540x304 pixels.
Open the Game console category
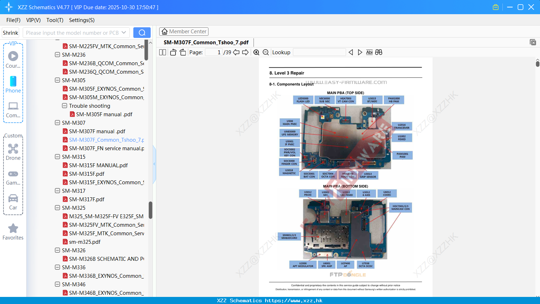(13, 177)
